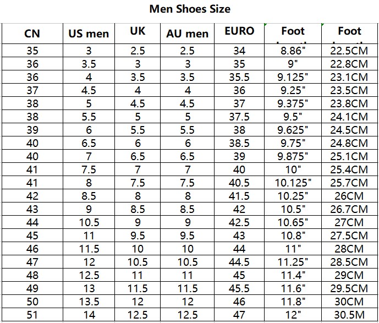This screenshot has width=379, height=323.
Task: Select the 30.5M cell in last row
Action: pyautogui.click(x=349, y=315)
